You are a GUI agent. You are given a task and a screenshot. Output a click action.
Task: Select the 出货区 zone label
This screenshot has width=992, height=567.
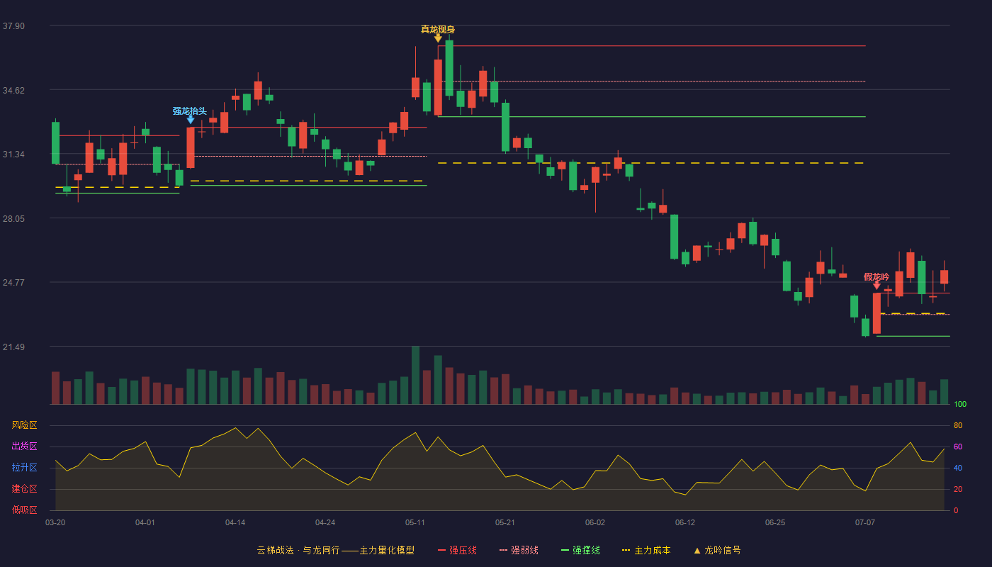coord(24,447)
